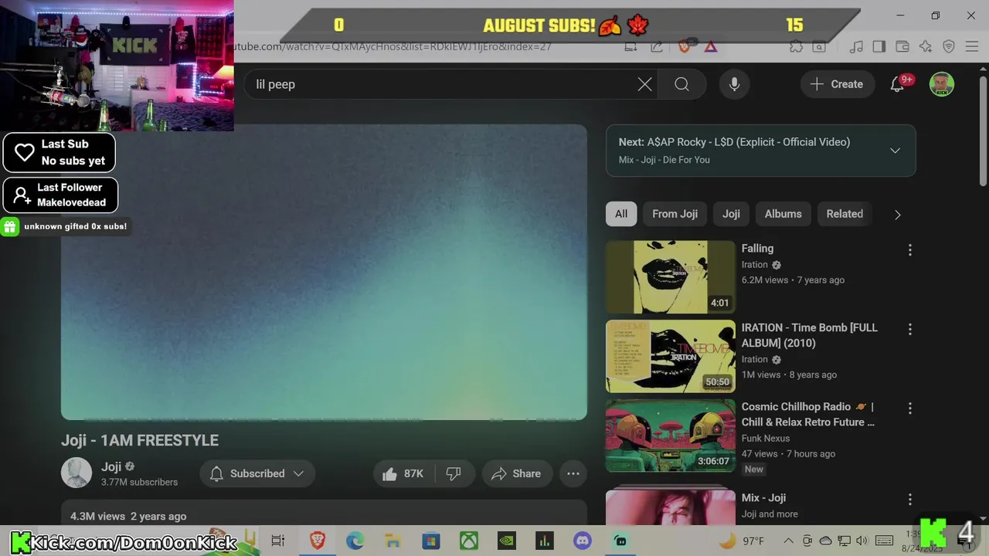Click the page's vertical scrollbar
Image resolution: width=989 pixels, height=556 pixels.
coord(983,131)
